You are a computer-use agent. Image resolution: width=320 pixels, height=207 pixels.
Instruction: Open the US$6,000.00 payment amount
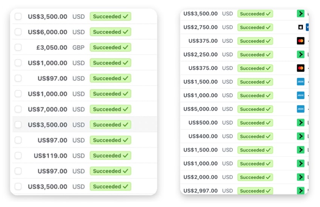tap(47, 32)
